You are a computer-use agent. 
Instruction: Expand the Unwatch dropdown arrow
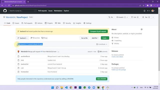(127, 17)
